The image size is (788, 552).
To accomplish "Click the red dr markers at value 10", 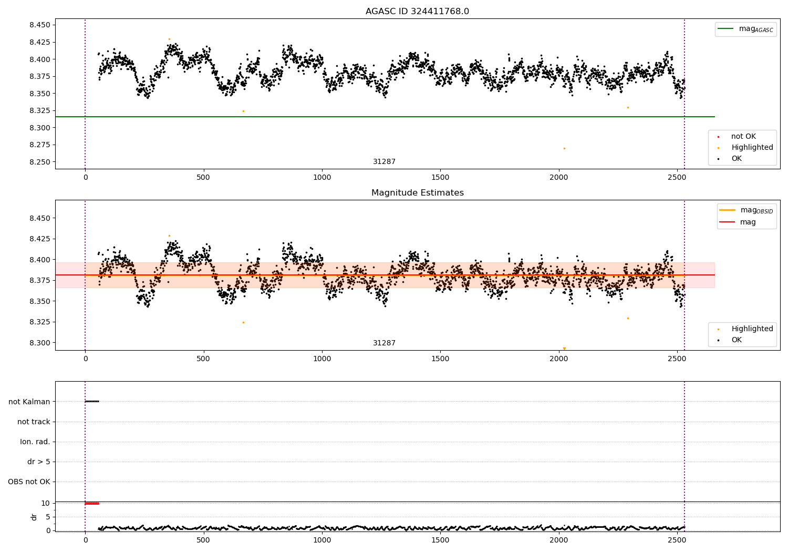I will (92, 504).
